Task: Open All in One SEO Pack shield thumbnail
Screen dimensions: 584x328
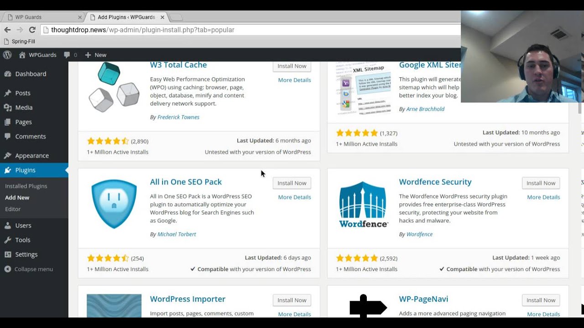Action: pos(114,204)
